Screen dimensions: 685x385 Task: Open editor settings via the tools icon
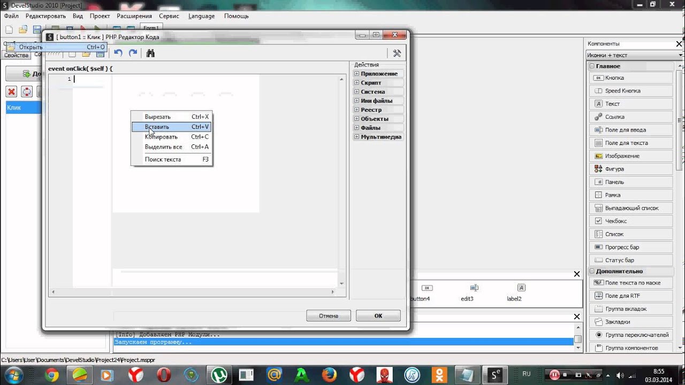click(x=397, y=53)
